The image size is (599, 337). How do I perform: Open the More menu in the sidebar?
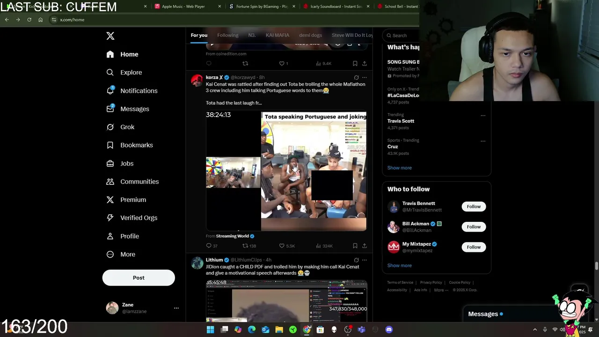(x=121, y=255)
